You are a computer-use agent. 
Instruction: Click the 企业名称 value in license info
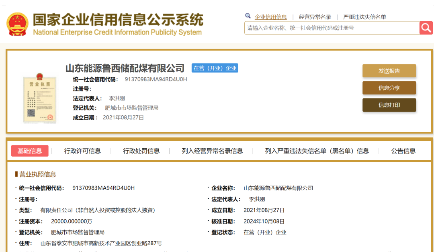(278, 188)
